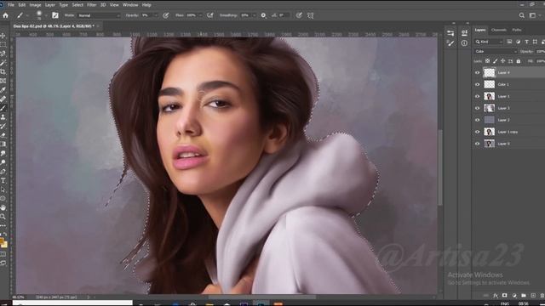Viewport: 545px width, 306px height.
Task: Open workspace switcher dropdown top right
Action: coord(534,15)
